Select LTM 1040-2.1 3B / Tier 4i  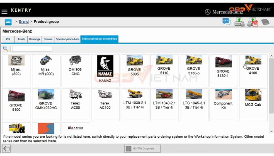click(164, 105)
